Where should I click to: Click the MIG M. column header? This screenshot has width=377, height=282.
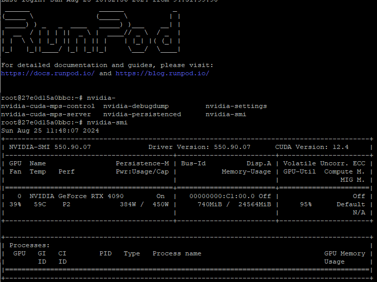point(352,180)
